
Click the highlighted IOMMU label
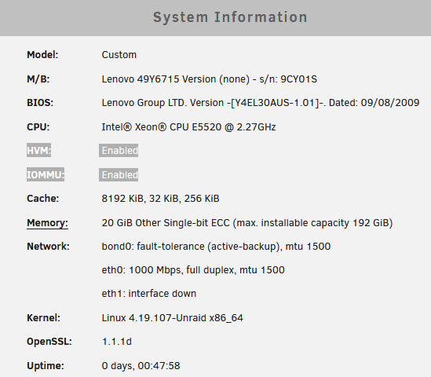coord(46,174)
